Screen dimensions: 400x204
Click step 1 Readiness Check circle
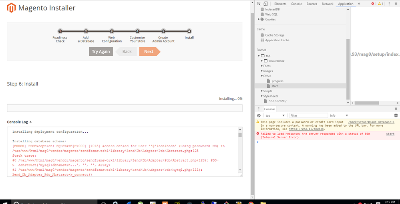point(60,31)
